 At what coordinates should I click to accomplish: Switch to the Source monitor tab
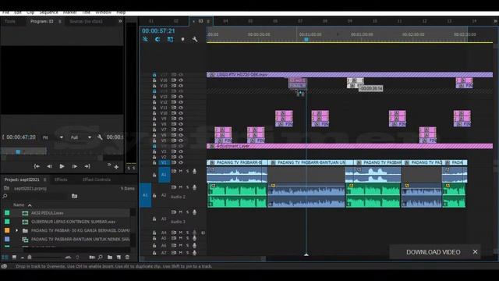(x=86, y=21)
